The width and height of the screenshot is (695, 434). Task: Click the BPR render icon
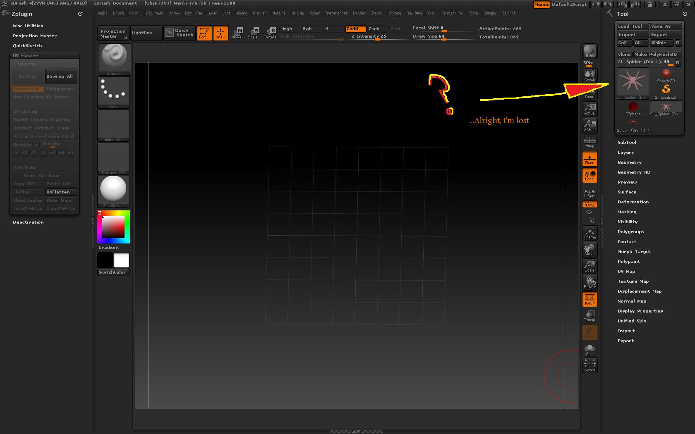[590, 52]
